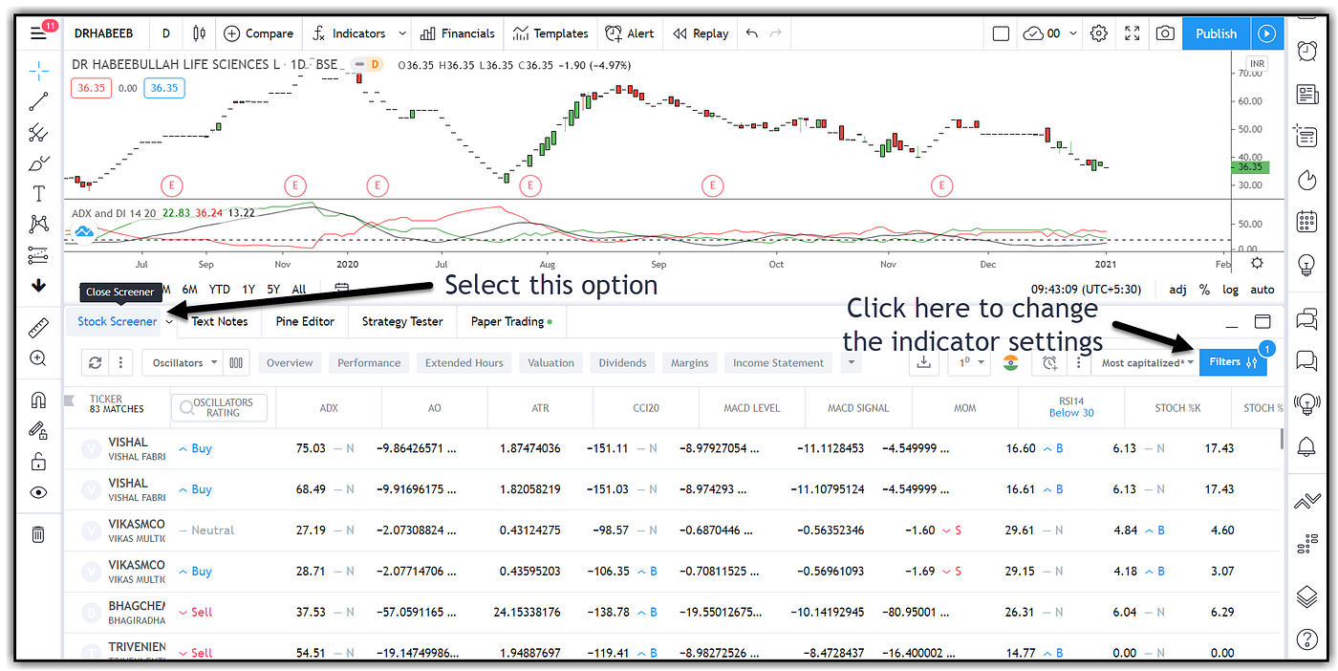Select the Text annotation tool
Screen dimensions: 1338x671
tap(38, 194)
